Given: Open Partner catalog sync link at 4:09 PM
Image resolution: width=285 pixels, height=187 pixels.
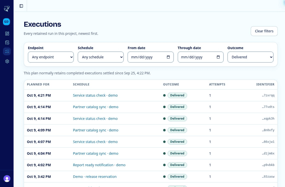Looking at the screenshot, I should coord(95,130).
